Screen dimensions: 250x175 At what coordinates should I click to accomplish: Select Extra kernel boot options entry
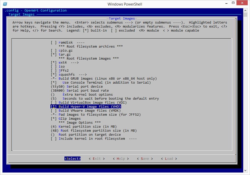click(x=82, y=94)
